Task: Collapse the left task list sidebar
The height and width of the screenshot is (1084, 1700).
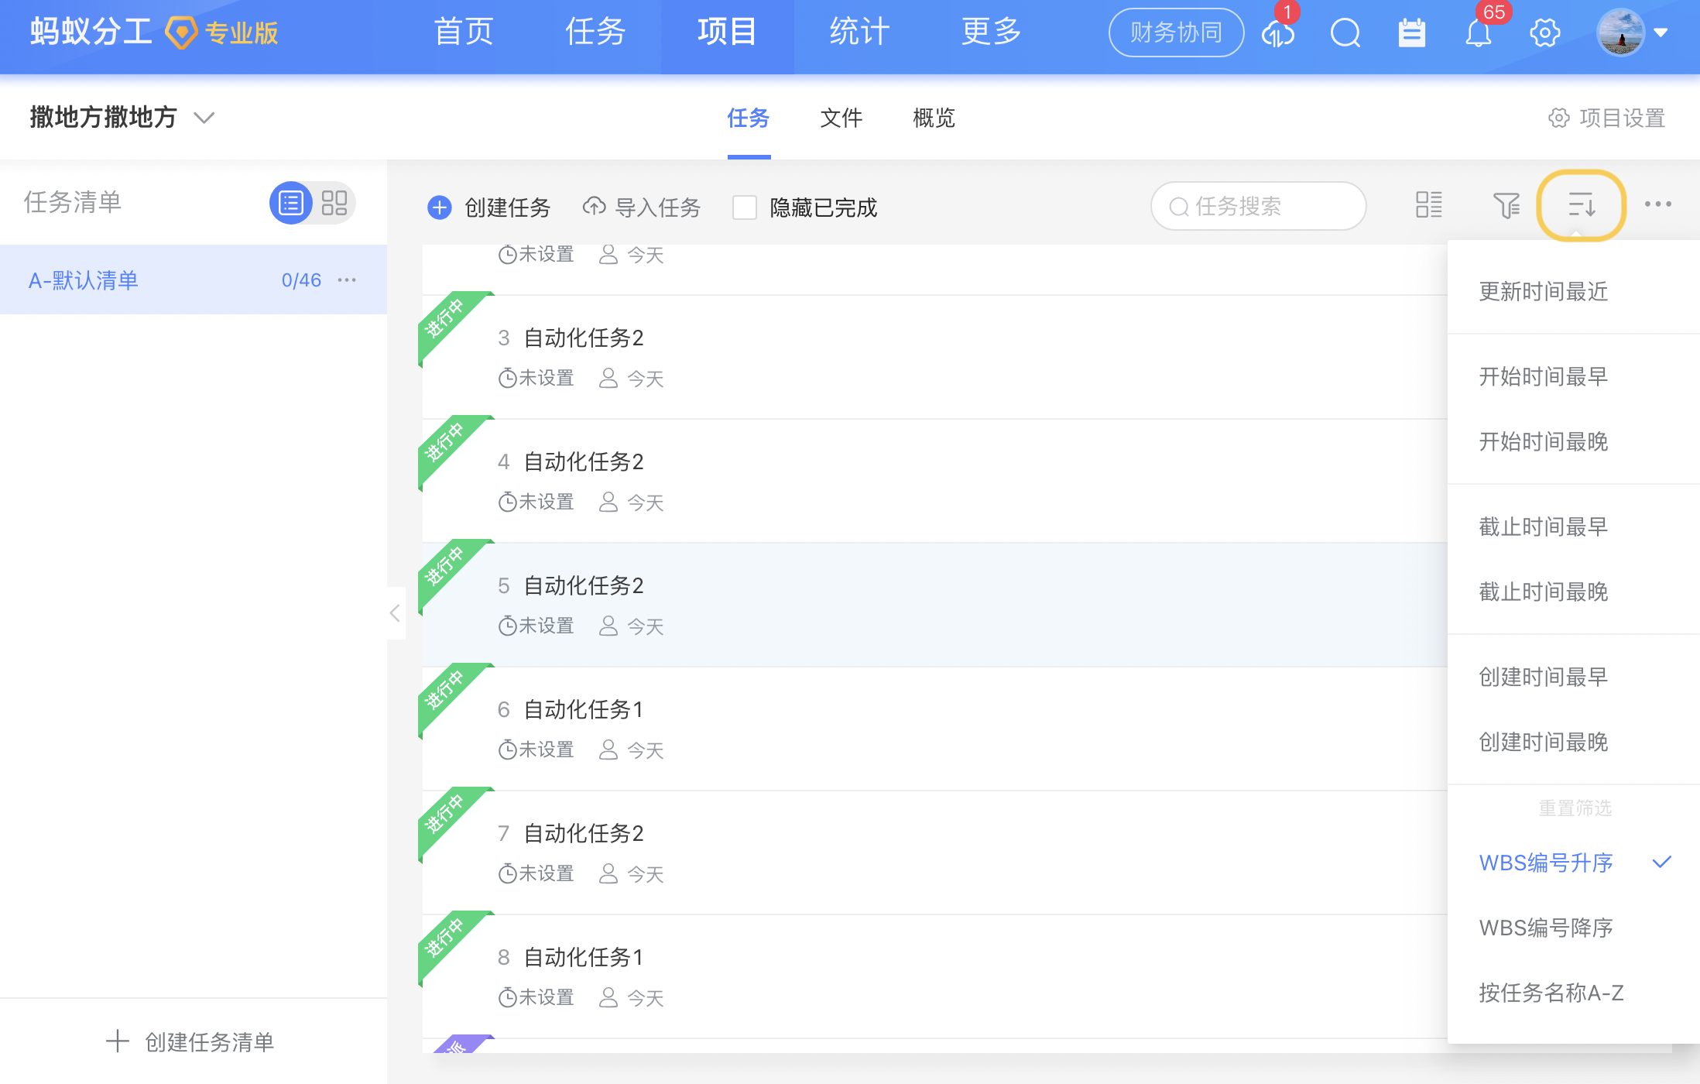Action: pyautogui.click(x=395, y=613)
